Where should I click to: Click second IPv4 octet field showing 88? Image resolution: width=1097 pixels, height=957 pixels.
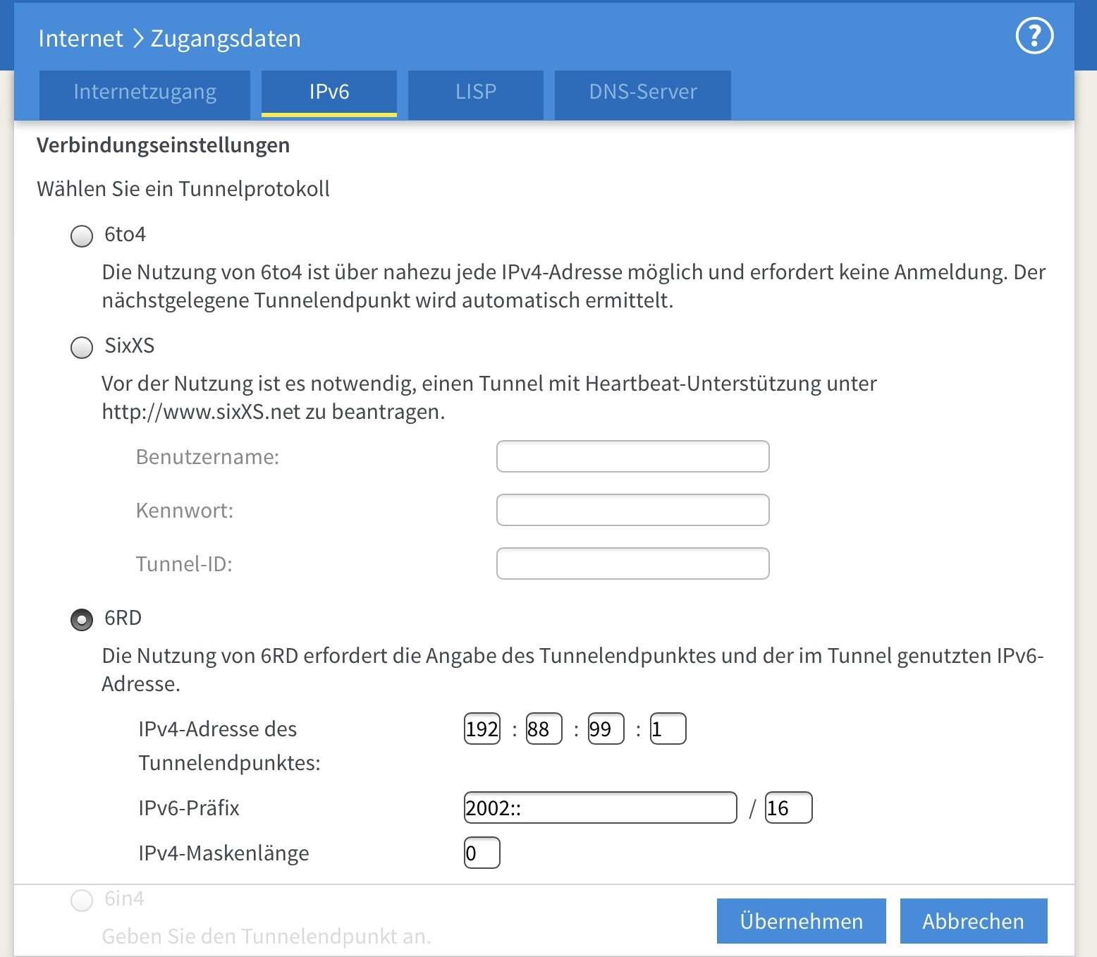point(544,729)
